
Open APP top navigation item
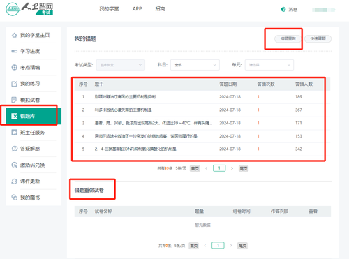tap(137, 9)
